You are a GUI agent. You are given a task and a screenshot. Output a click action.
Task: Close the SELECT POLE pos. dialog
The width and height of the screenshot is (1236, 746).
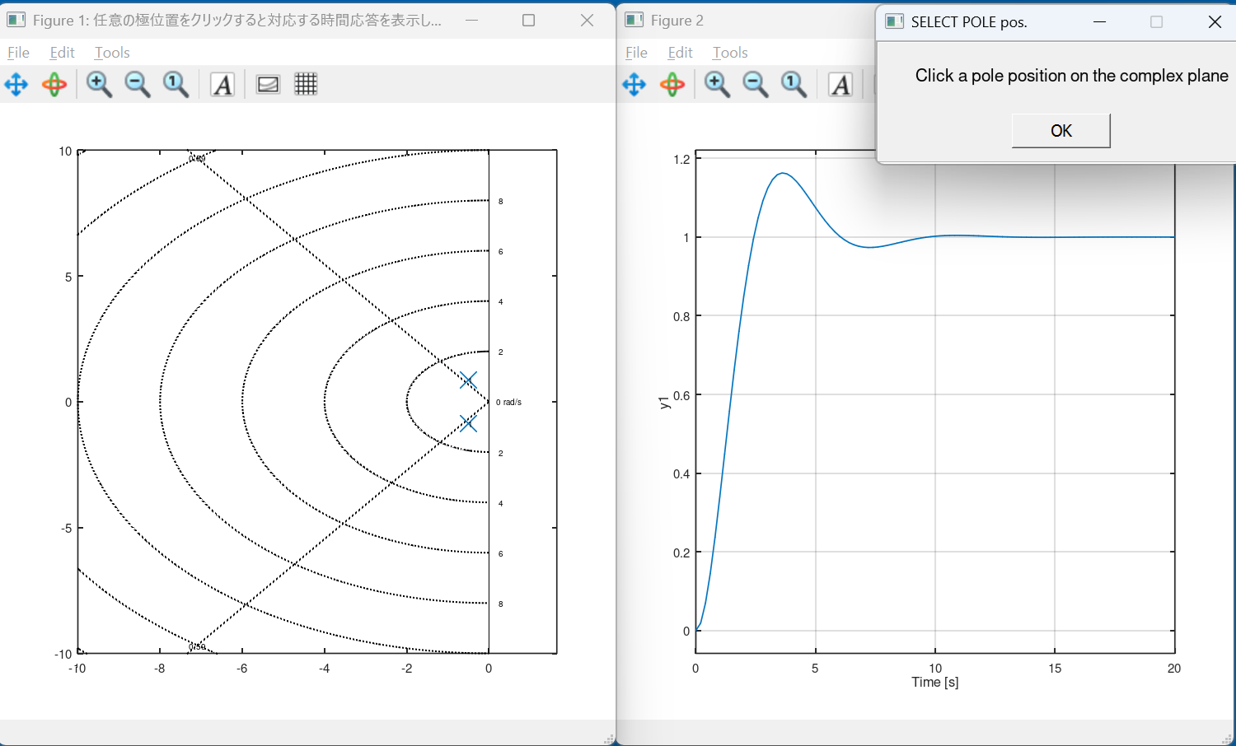point(1215,21)
